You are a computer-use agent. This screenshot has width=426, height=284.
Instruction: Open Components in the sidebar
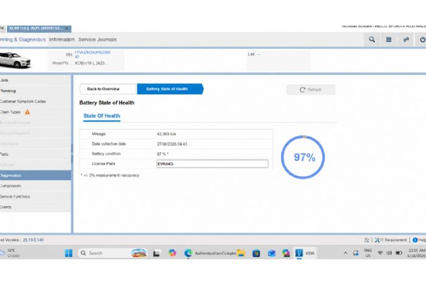coord(35,186)
